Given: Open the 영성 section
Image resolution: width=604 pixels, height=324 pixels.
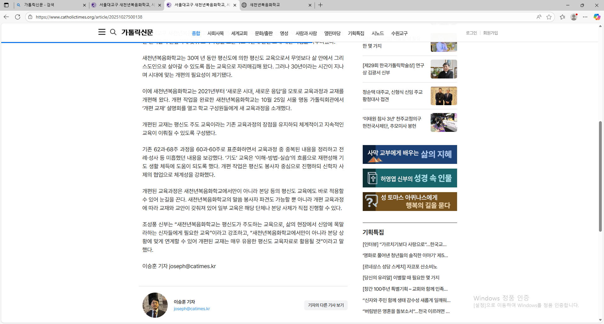Looking at the screenshot, I should (284, 33).
